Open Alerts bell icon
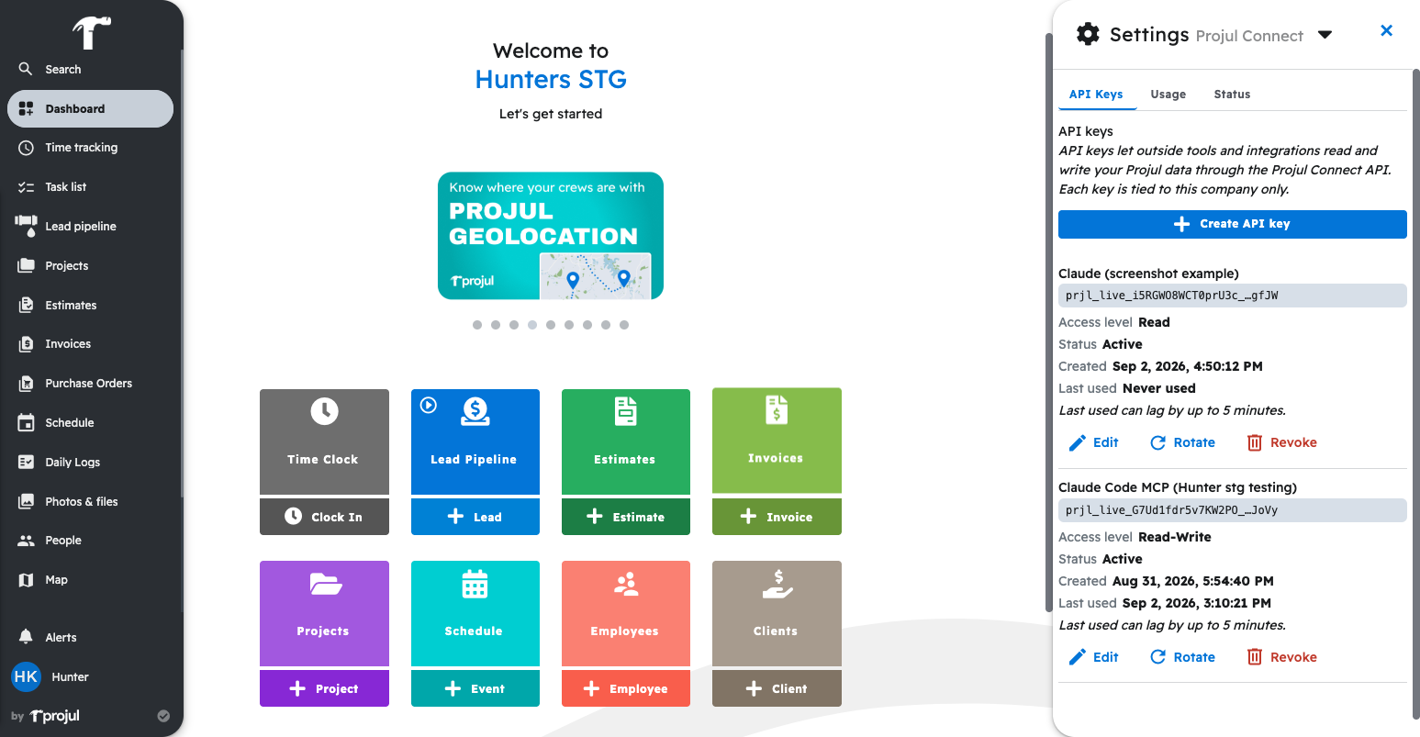The height and width of the screenshot is (737, 1420). [x=26, y=637]
